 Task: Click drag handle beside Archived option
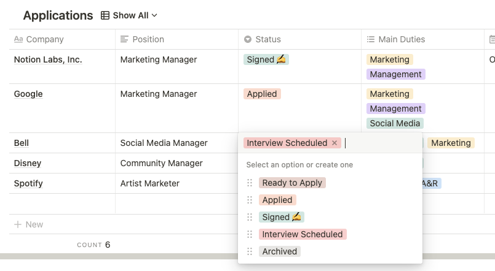(x=250, y=251)
